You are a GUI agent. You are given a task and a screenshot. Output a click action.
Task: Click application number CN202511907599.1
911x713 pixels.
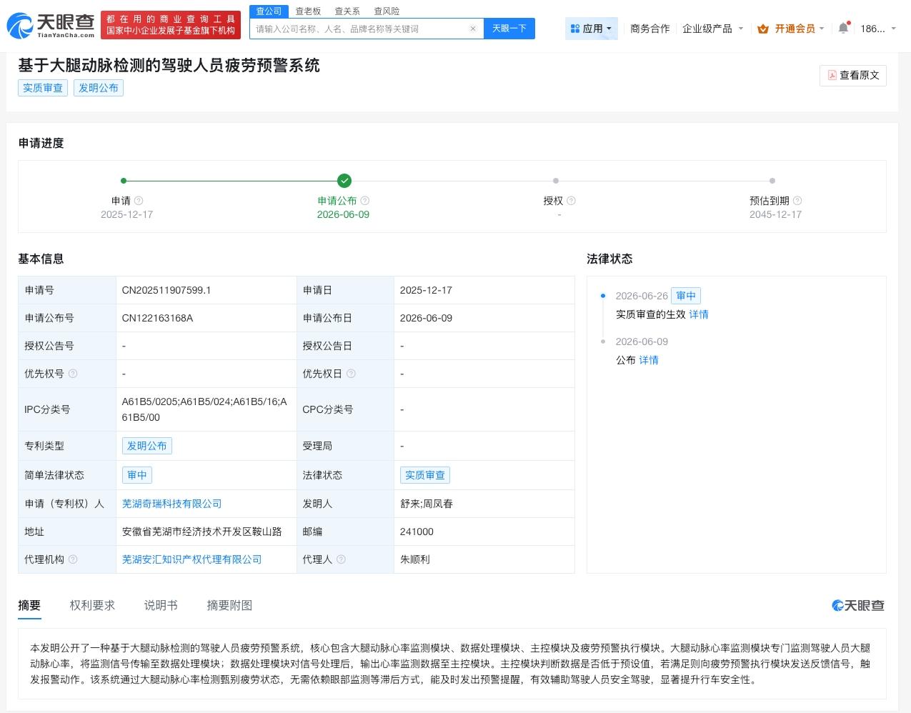tap(166, 290)
